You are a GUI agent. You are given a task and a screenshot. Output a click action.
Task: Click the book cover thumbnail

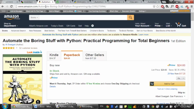pos(22,79)
